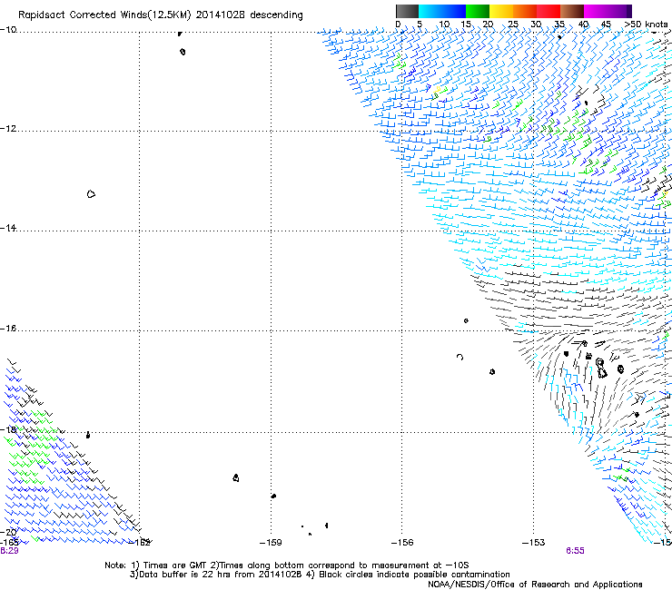Click the red 30-35 knots legend segment
672x590 pixels.
pos(548,11)
